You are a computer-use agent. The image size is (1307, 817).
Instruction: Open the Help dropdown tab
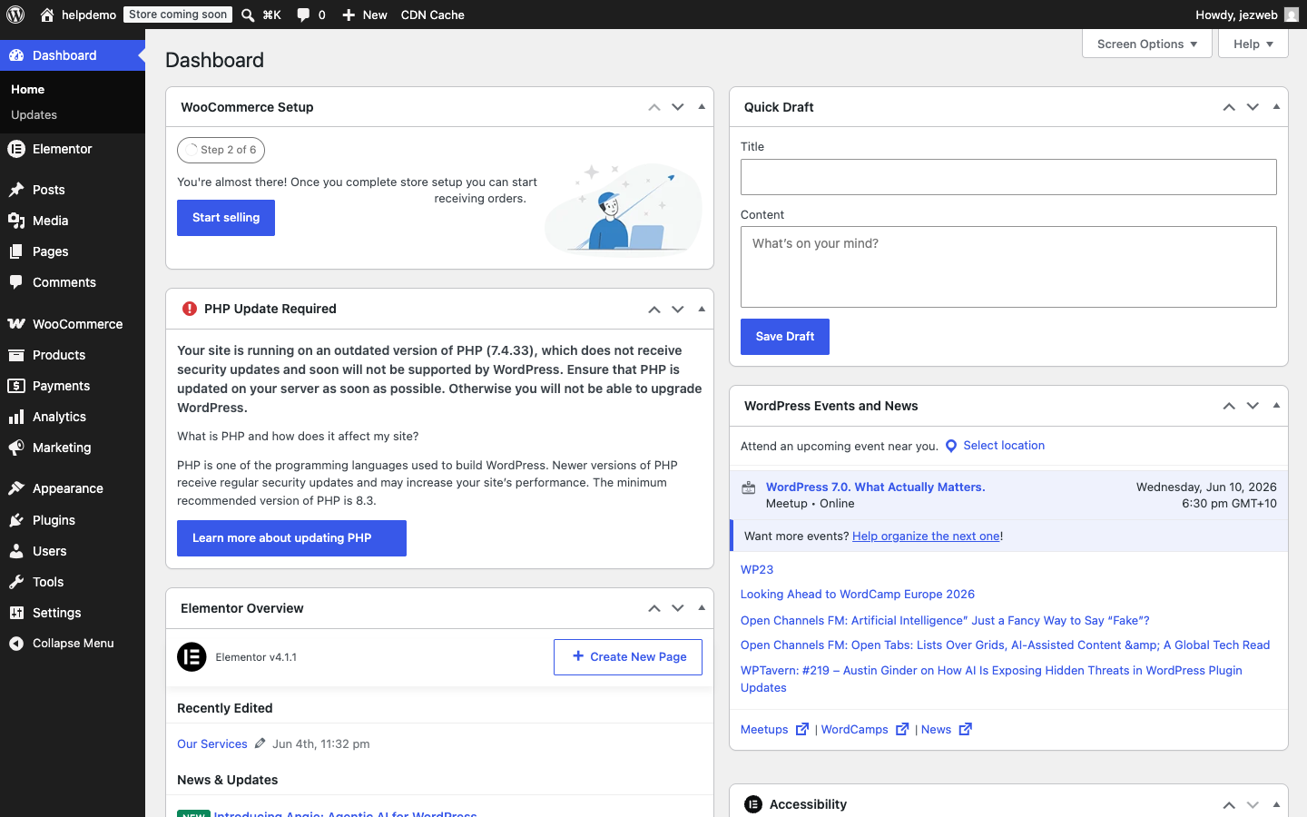(1253, 44)
